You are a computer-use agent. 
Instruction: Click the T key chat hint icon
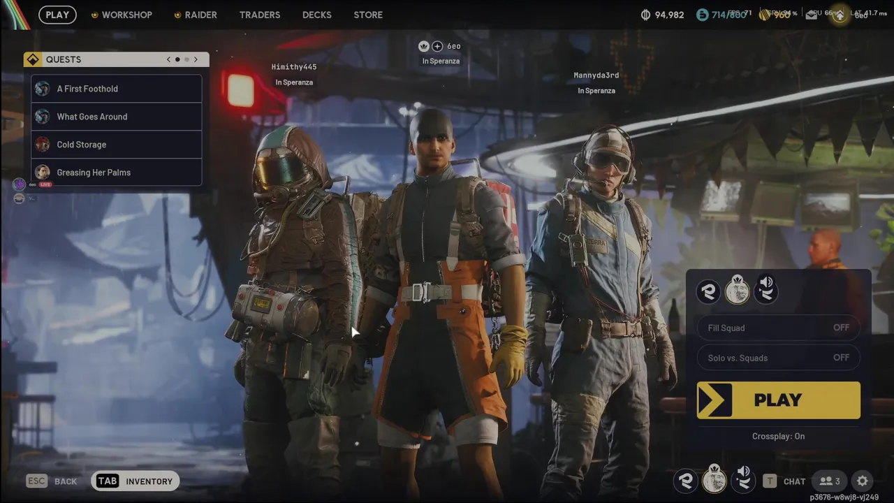pos(769,481)
